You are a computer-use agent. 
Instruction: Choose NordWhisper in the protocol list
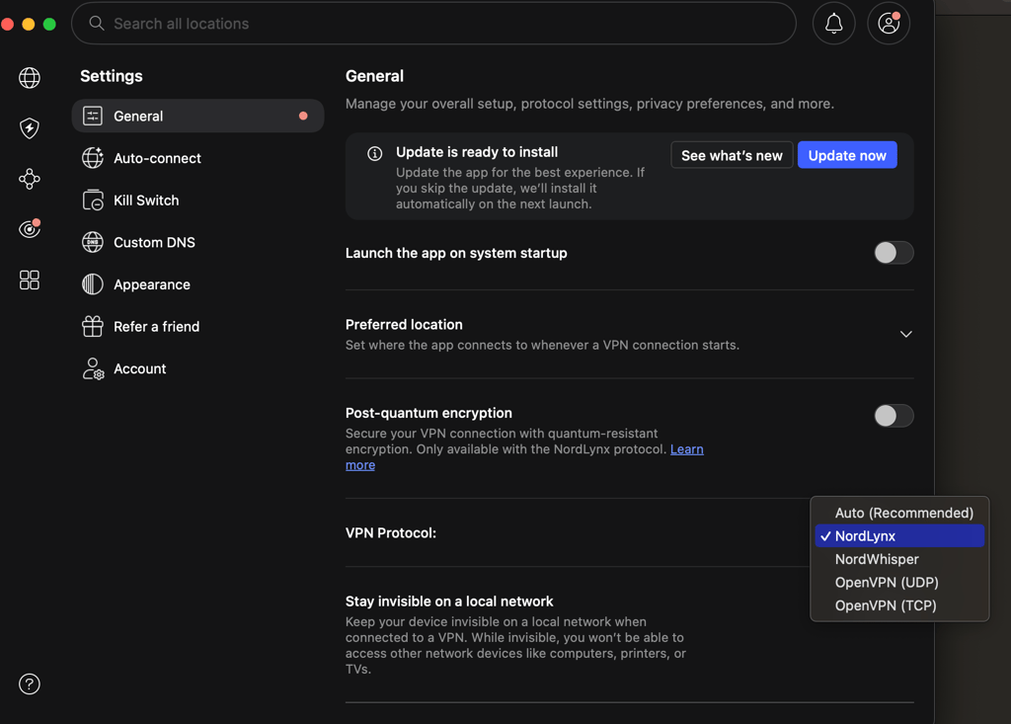899,559
